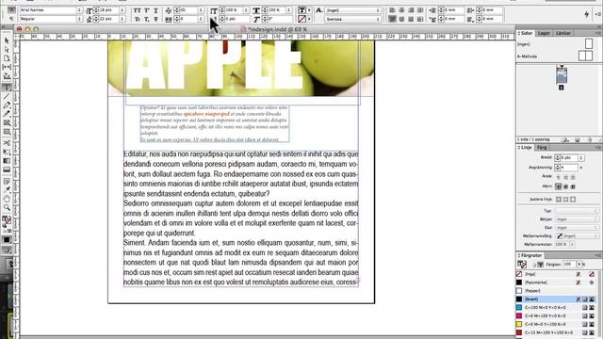Select the Gradient Feather tool
Screen dimensions: 603x339
(x=7, y=169)
